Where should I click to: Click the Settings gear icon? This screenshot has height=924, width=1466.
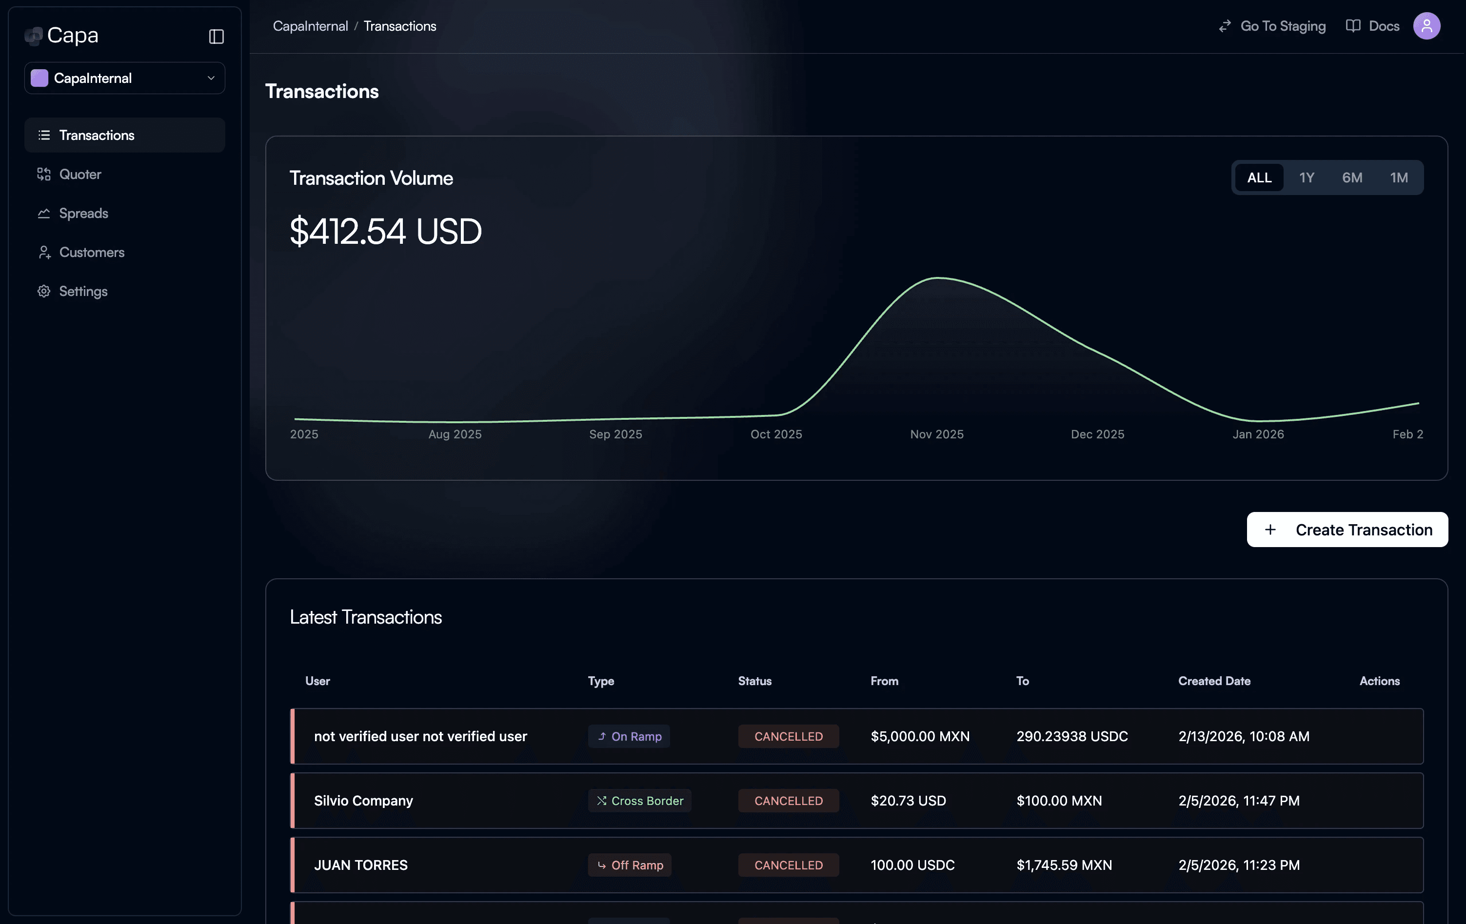point(44,291)
